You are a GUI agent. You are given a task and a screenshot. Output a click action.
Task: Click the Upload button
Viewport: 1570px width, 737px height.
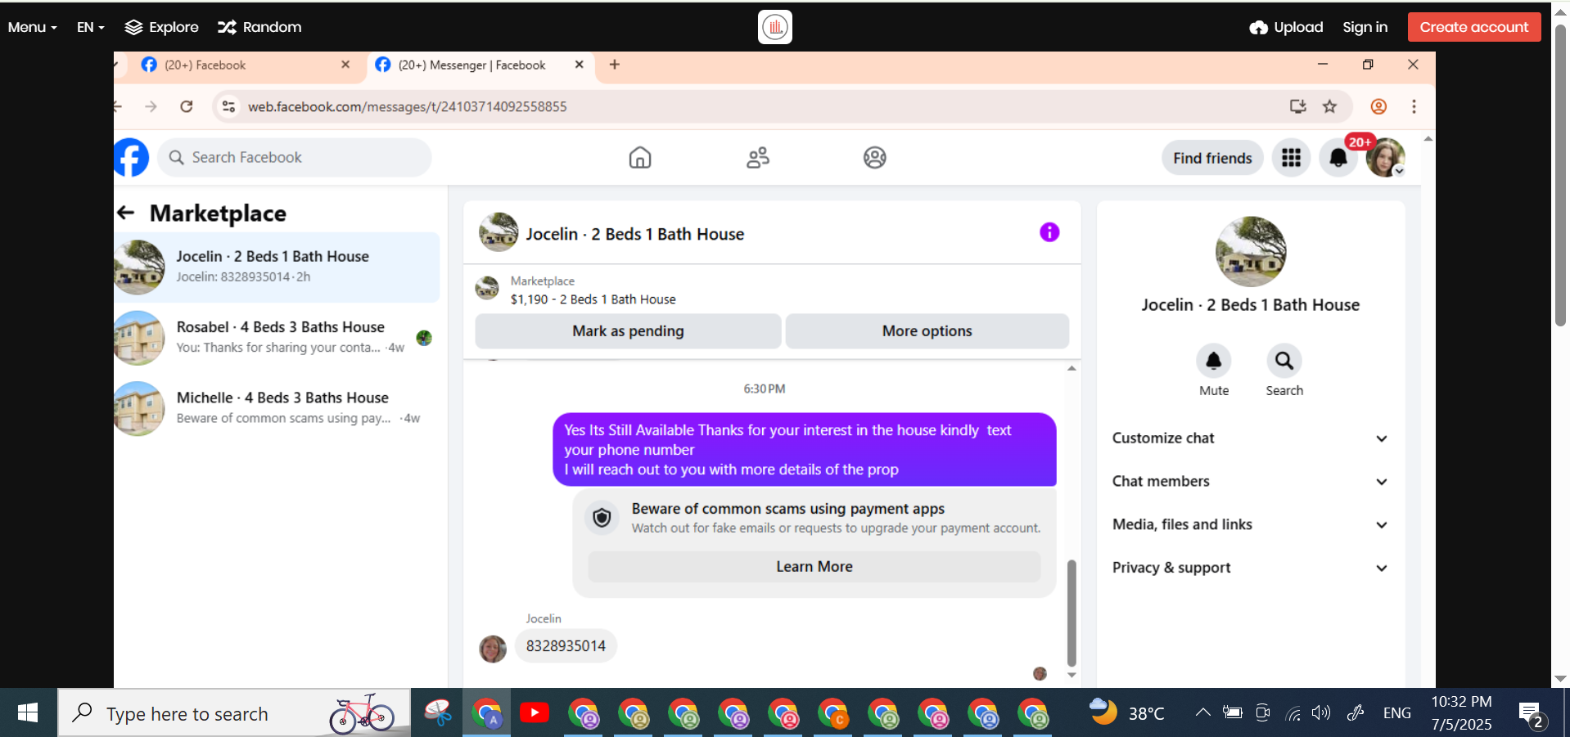[x=1286, y=27]
